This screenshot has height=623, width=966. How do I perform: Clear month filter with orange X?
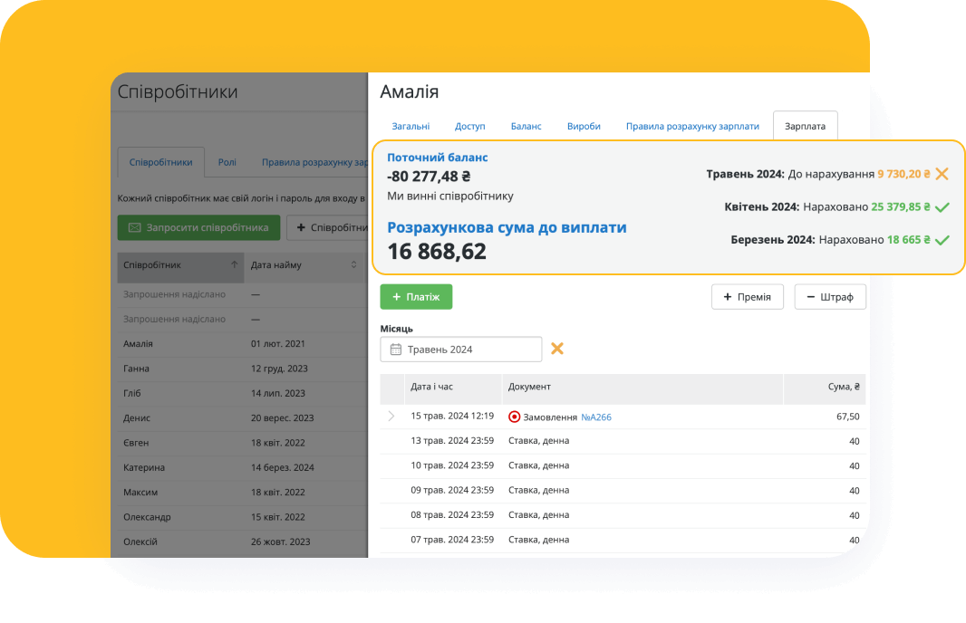(557, 349)
